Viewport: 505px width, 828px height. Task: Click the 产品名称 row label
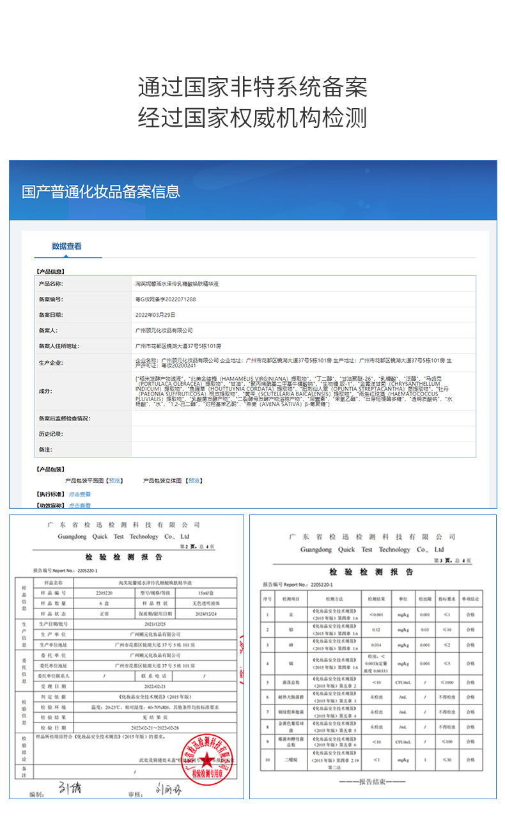(51, 283)
